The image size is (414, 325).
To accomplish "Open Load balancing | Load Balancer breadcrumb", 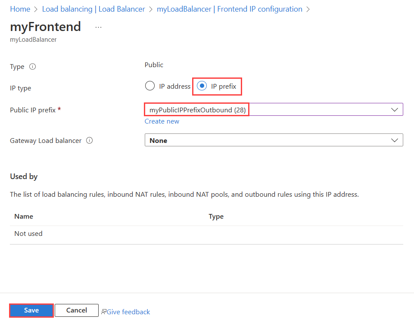I will point(93,9).
